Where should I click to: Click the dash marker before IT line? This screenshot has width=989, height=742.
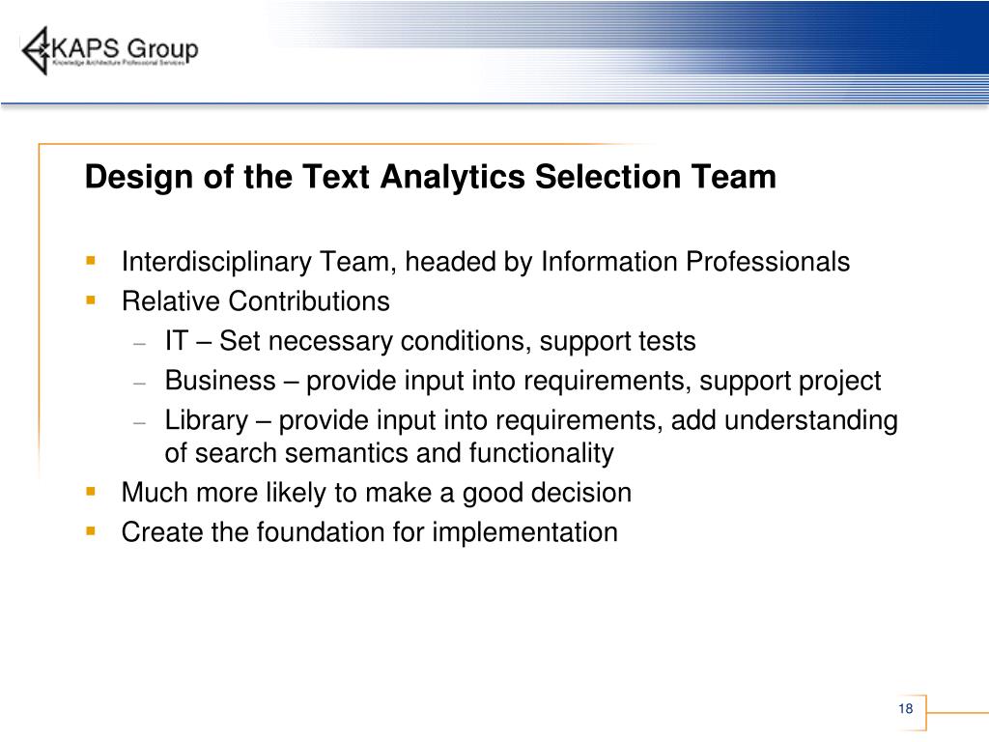(140, 344)
